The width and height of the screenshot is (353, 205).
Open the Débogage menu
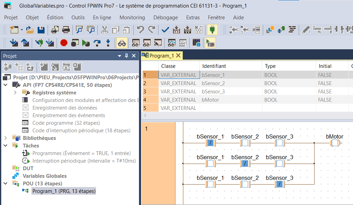click(x=165, y=18)
